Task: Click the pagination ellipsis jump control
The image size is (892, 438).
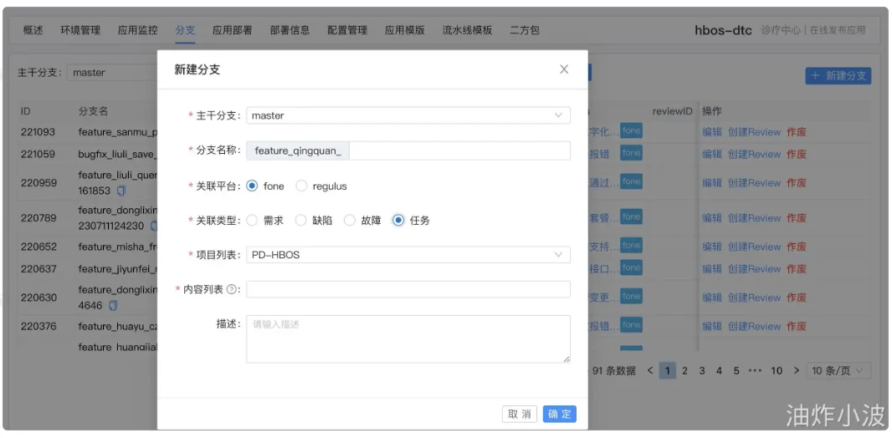Action: (755, 371)
